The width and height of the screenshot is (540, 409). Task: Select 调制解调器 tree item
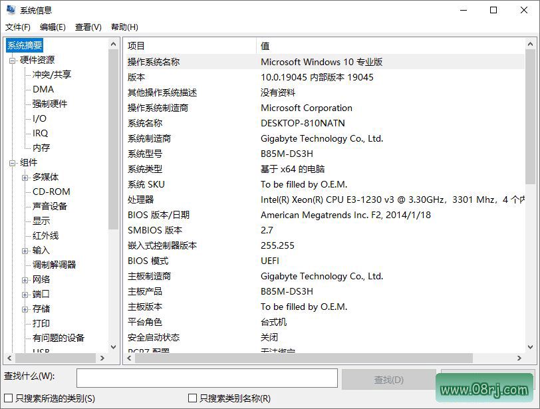54,265
